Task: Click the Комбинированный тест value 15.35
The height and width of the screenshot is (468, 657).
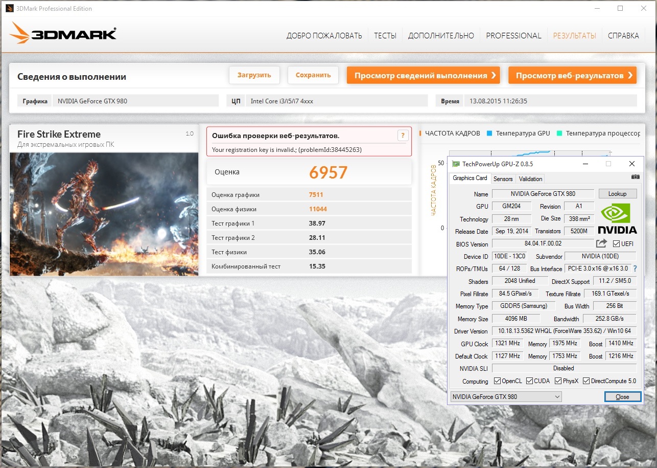Action: pos(317,266)
